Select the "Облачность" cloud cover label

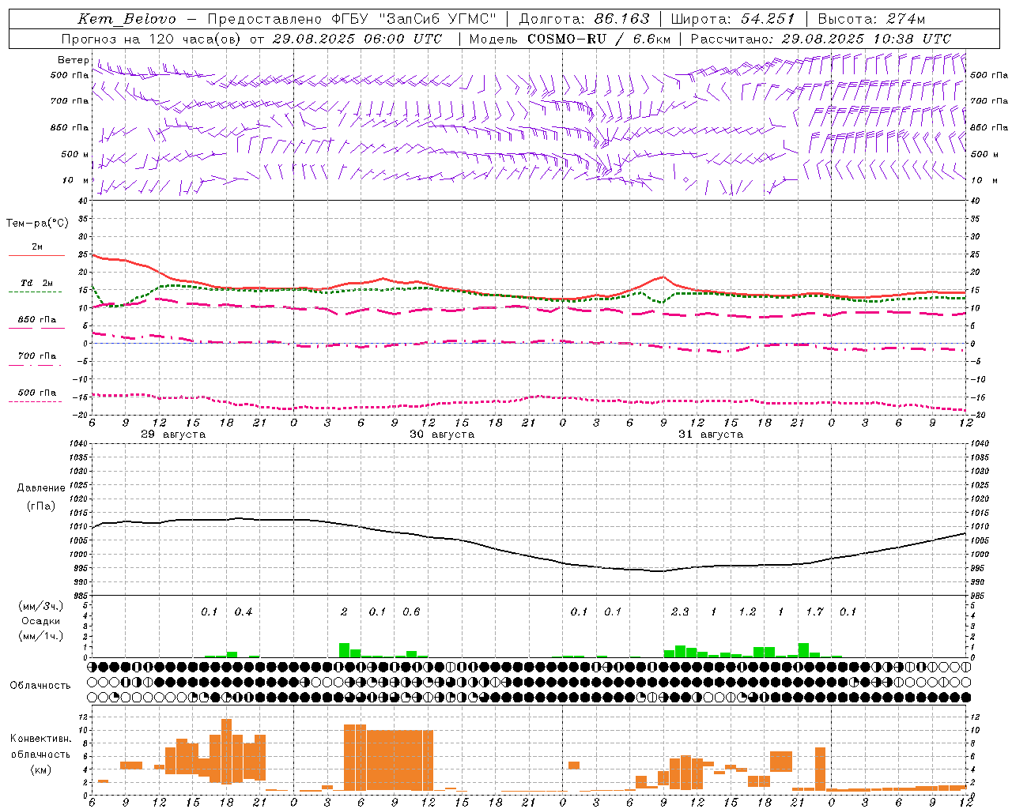tap(40, 686)
